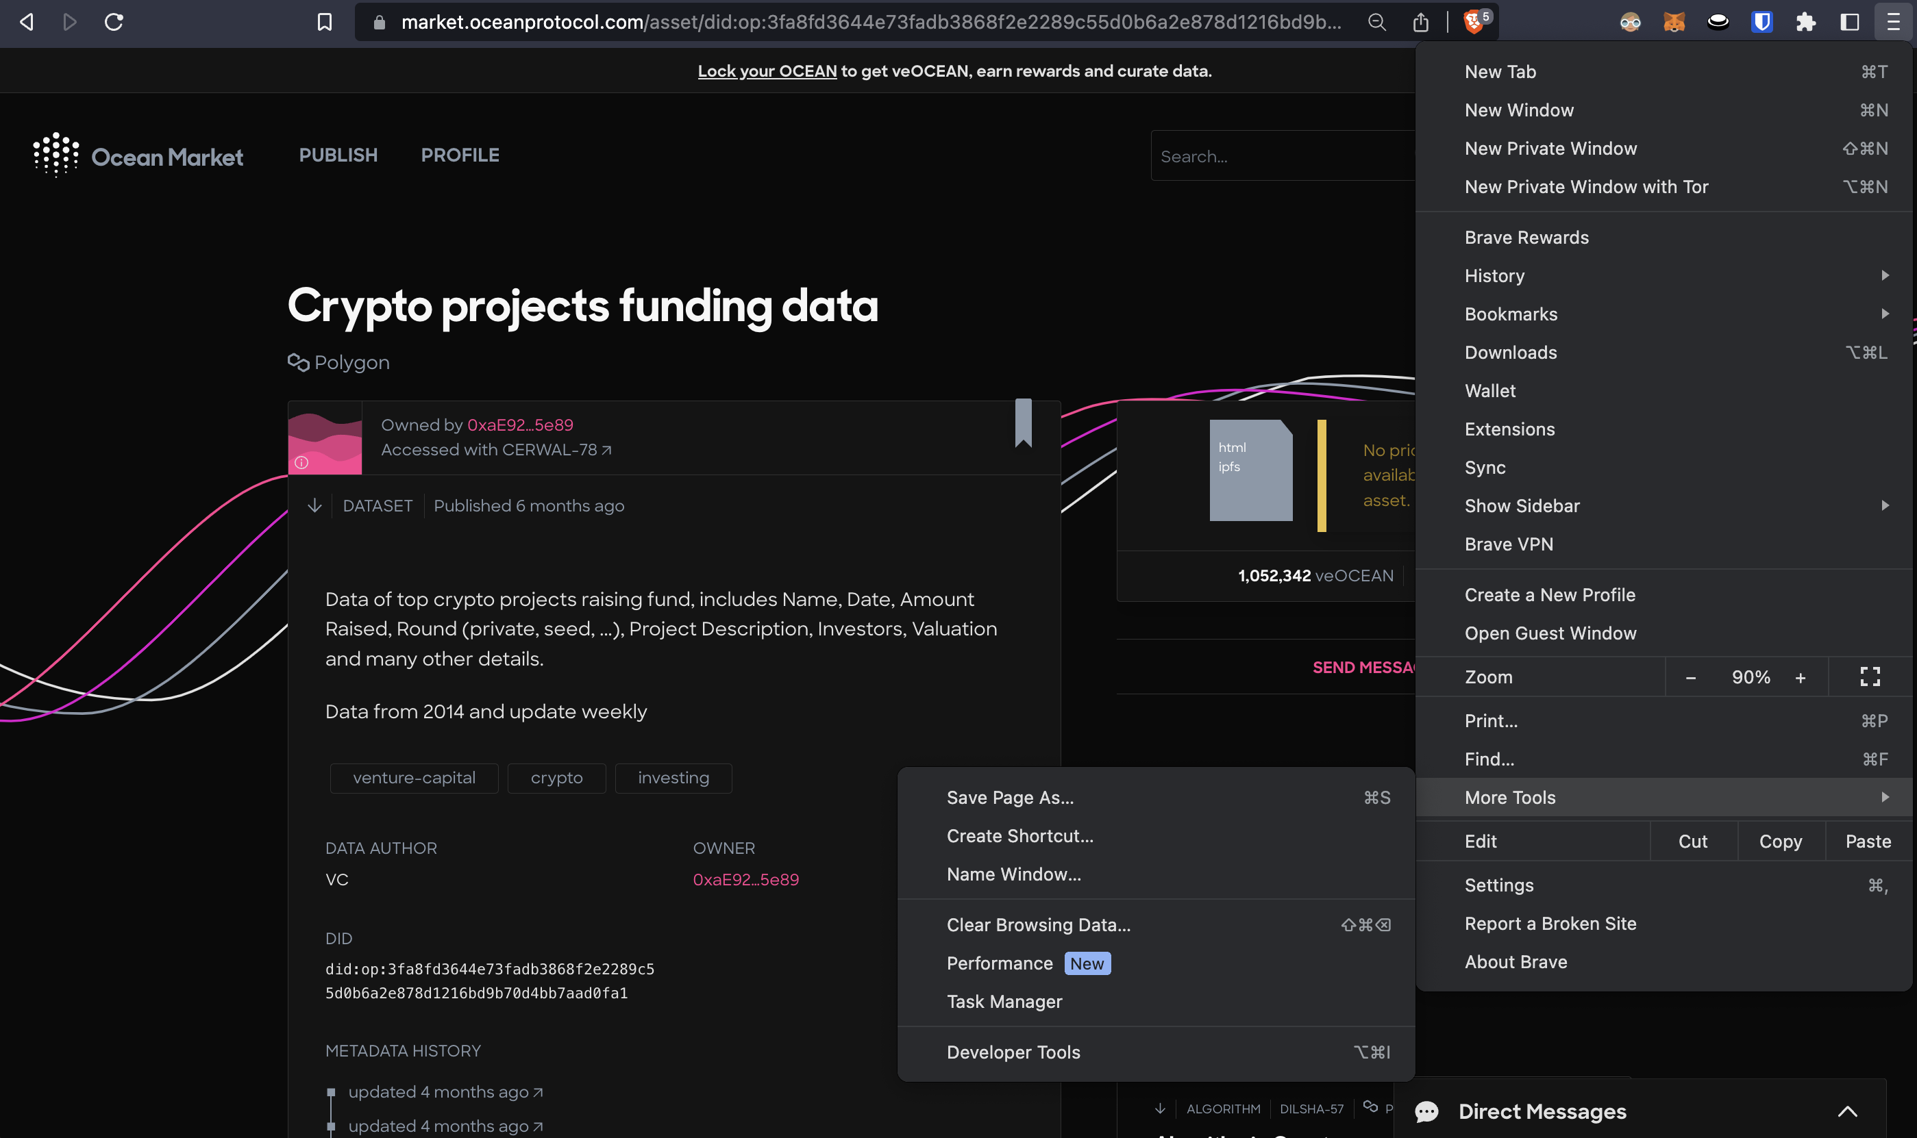Reload the current page
The height and width of the screenshot is (1138, 1917).
point(114,22)
